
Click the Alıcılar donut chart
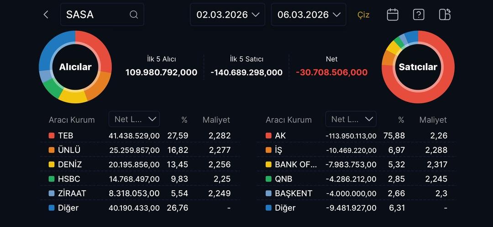point(75,67)
